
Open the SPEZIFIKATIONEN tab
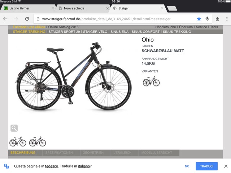pyautogui.click(x=59, y=153)
